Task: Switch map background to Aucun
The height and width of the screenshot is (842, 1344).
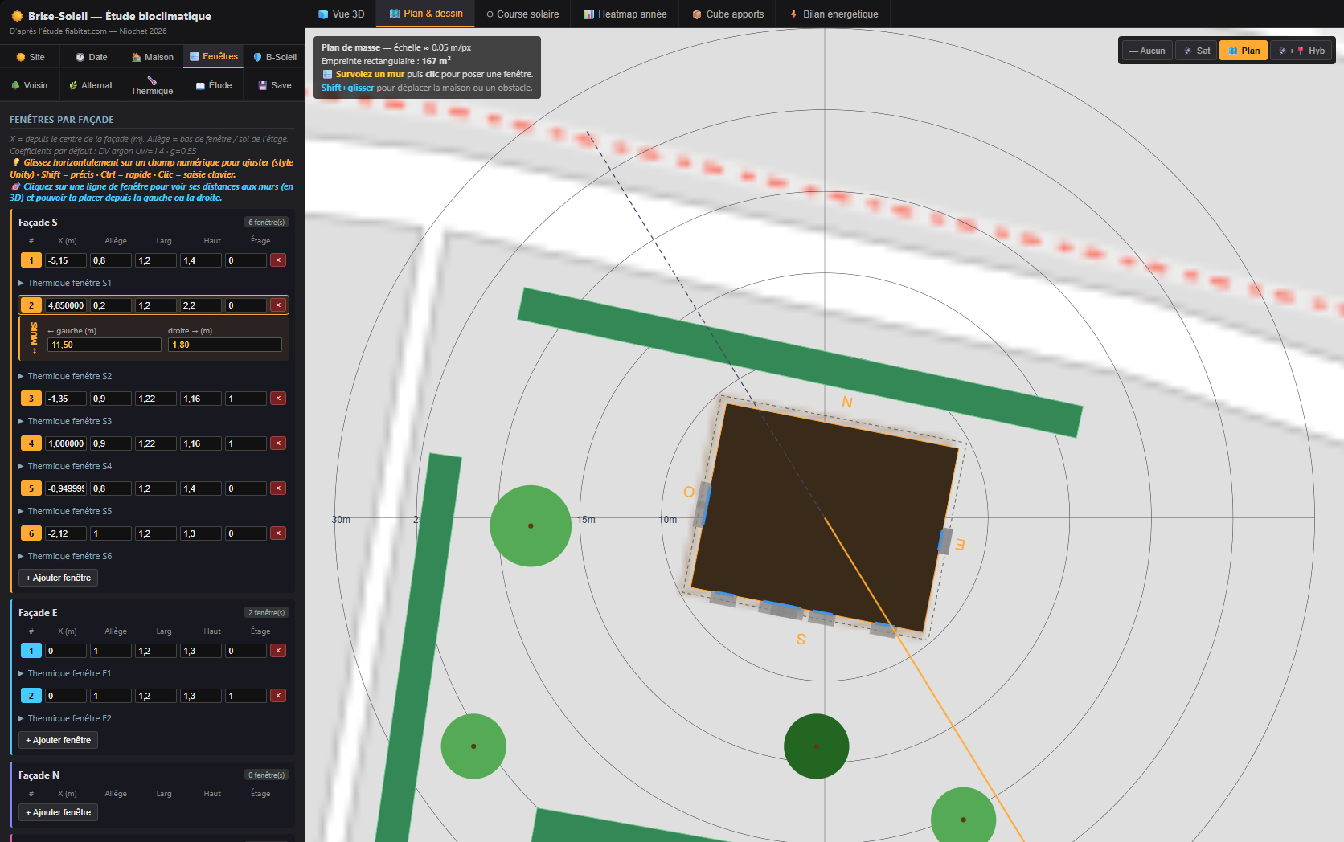Action: click(1147, 51)
